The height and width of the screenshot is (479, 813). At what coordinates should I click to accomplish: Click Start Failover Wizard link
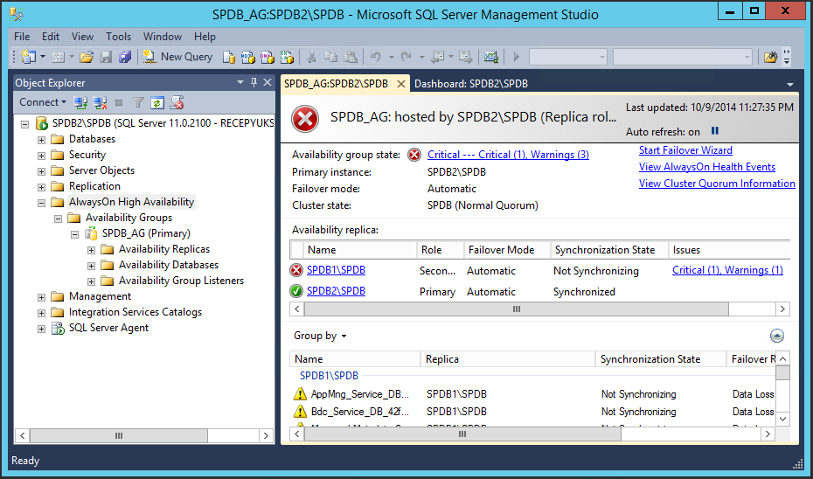[685, 150]
